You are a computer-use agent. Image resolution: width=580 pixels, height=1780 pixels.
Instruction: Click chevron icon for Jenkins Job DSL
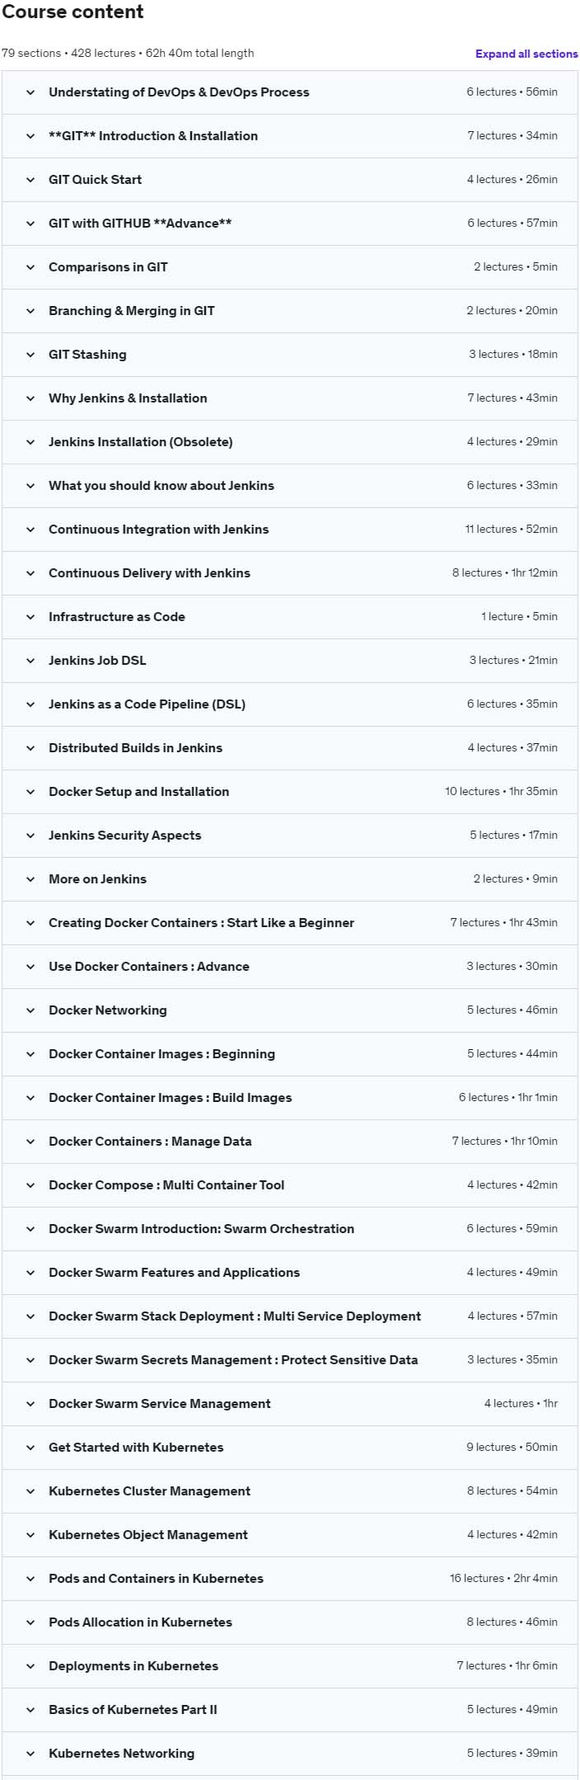click(30, 661)
